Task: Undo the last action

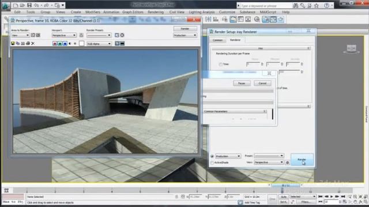Action: 36,5
